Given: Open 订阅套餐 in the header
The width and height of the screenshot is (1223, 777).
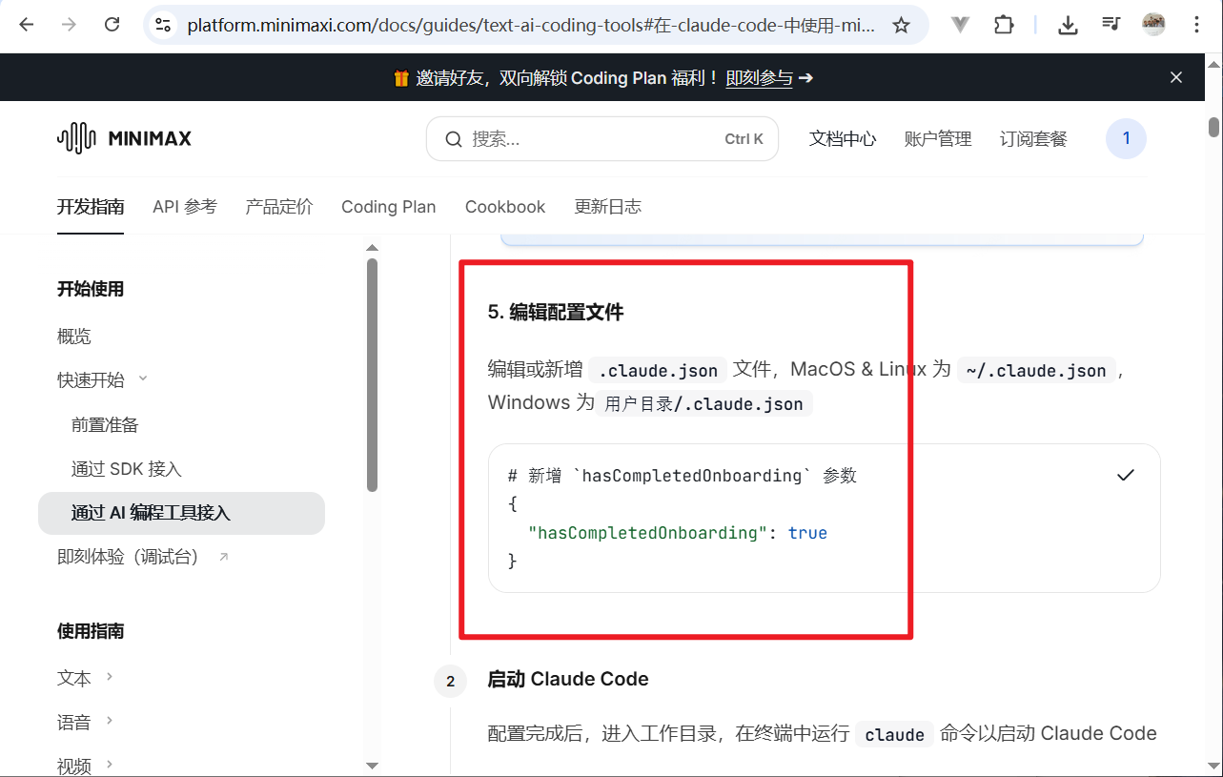Looking at the screenshot, I should [1033, 139].
